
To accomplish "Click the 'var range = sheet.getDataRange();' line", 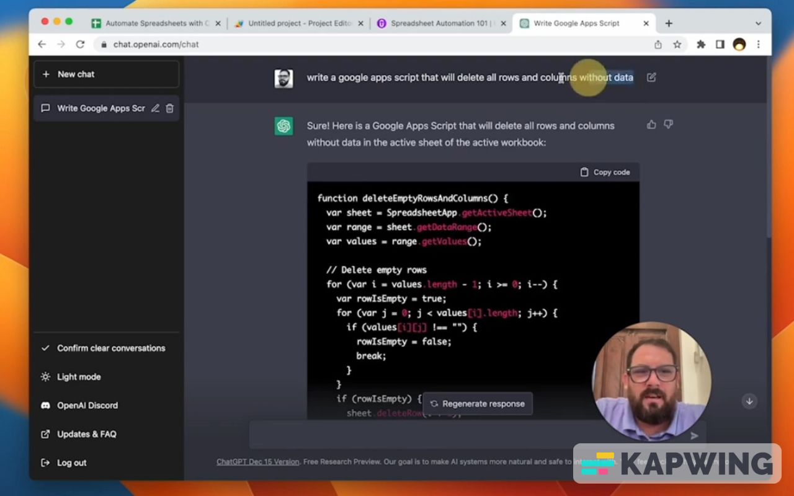I will 409,227.
